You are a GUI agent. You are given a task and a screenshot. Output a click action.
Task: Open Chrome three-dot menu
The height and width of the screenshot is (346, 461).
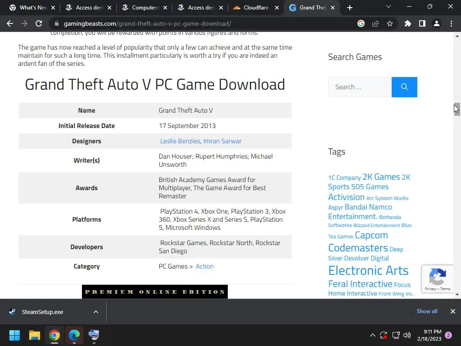coord(451,23)
